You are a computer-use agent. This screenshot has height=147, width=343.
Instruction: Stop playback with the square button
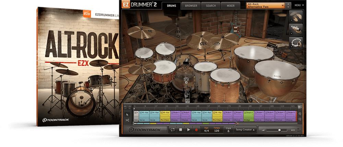coord(180,130)
